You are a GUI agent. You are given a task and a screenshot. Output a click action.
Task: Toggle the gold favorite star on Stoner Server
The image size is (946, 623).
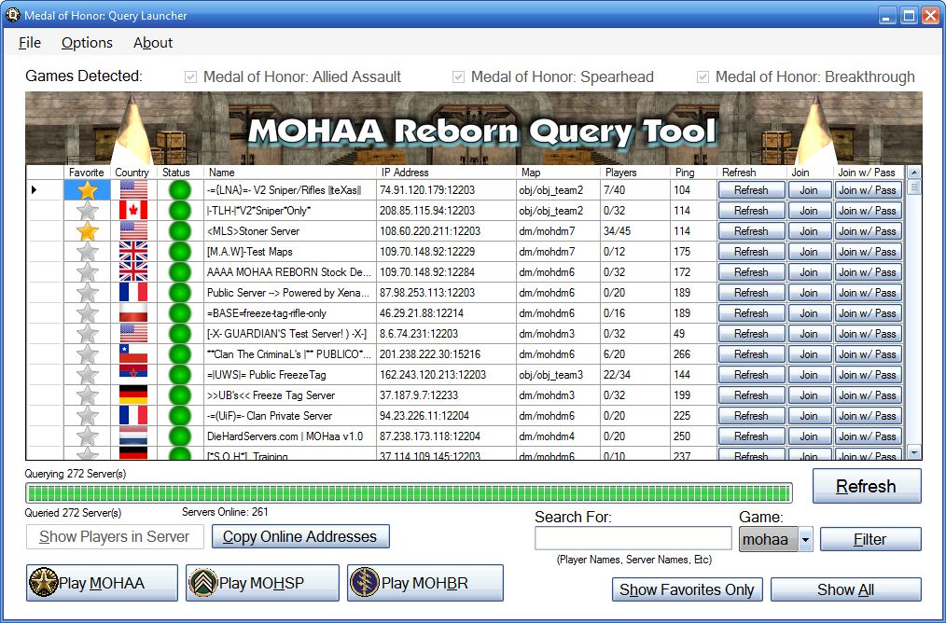(x=86, y=230)
